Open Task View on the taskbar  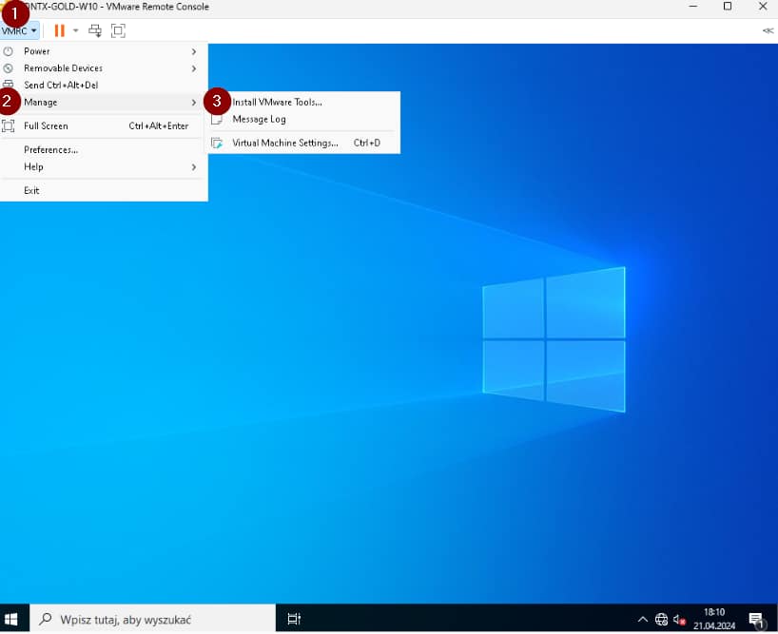[294, 619]
